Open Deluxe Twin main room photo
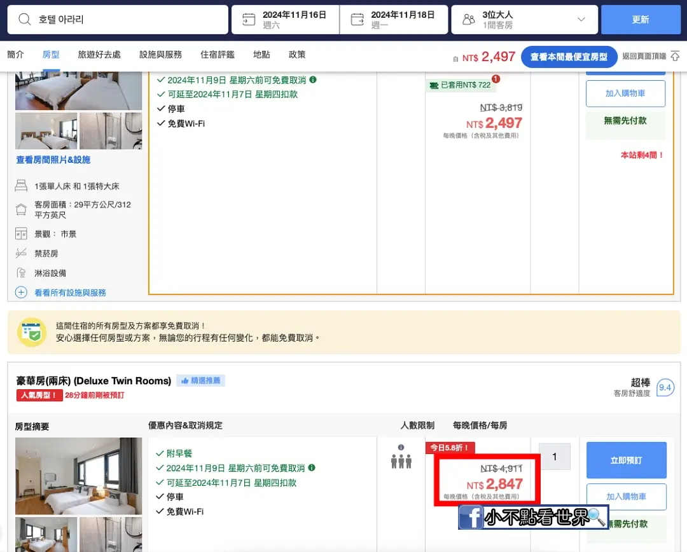Viewport: 687px width, 552px height. tap(78, 476)
